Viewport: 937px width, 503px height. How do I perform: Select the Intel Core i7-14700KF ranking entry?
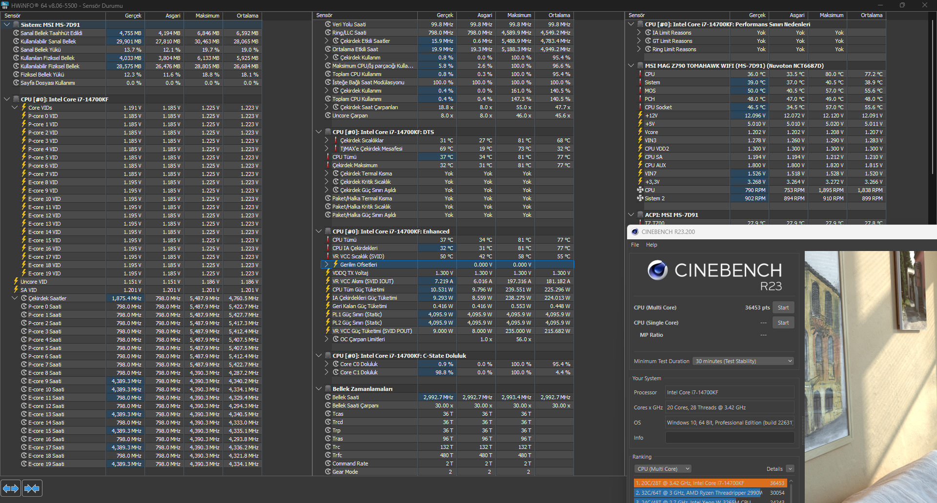point(710,483)
